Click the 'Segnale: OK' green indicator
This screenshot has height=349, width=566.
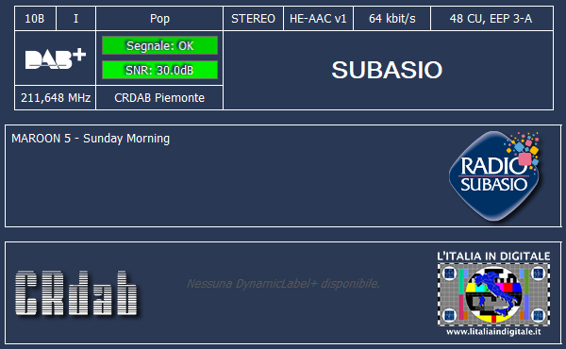(x=159, y=45)
